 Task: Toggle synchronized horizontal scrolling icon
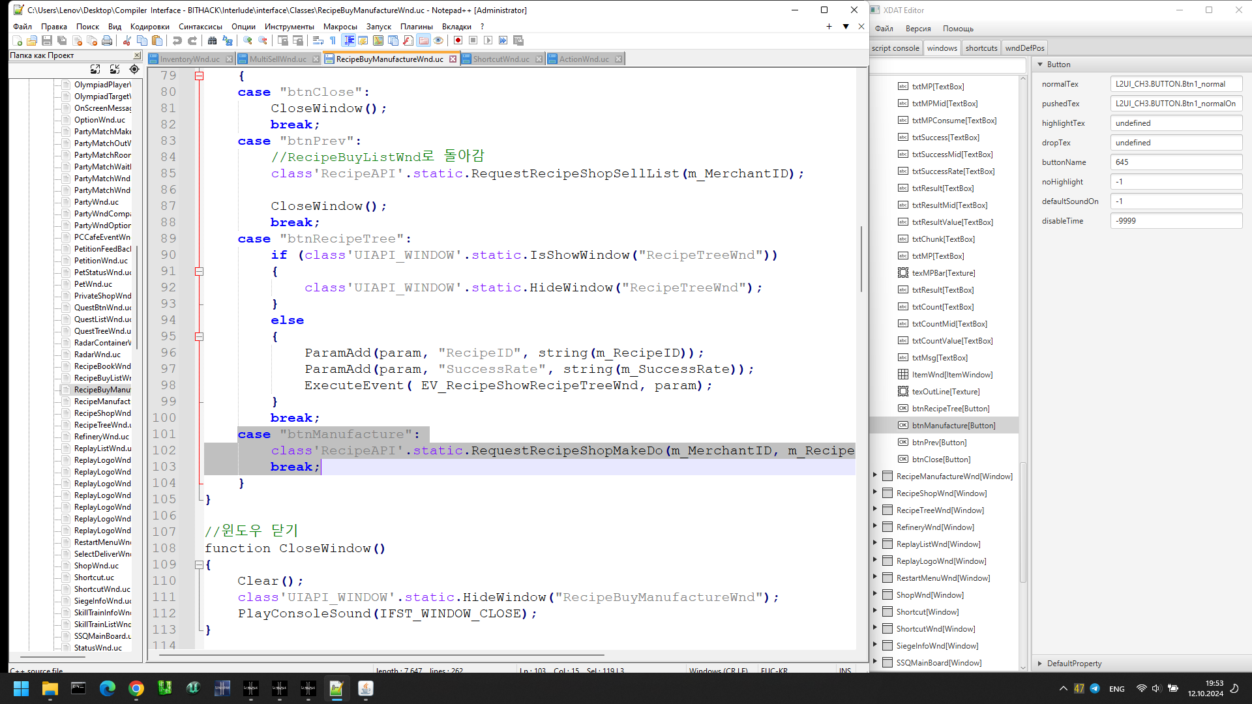(298, 40)
